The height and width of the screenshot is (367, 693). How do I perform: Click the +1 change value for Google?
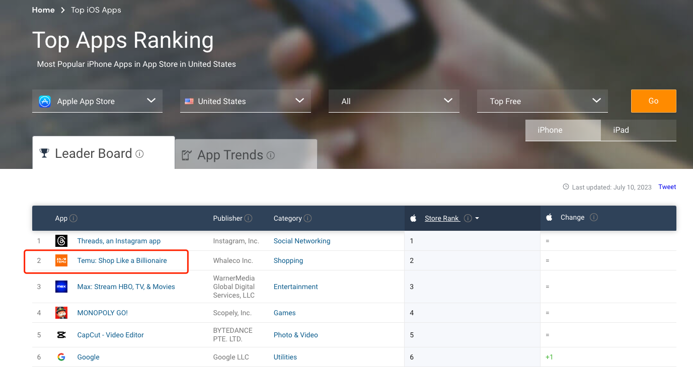tap(550, 357)
